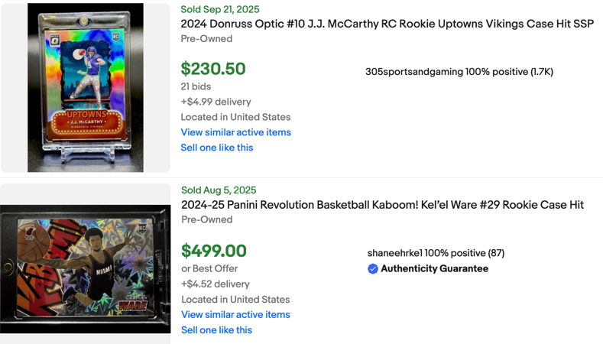Click the or Best Offer text
Screen dimensions: 603x344
point(209,268)
